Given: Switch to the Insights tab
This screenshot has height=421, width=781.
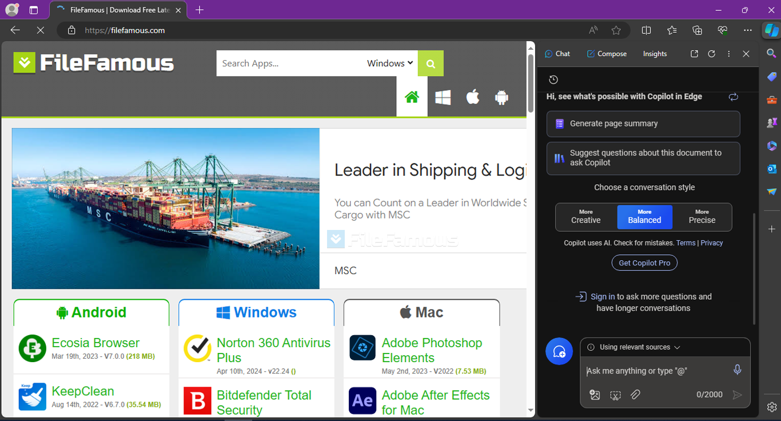Looking at the screenshot, I should point(655,54).
